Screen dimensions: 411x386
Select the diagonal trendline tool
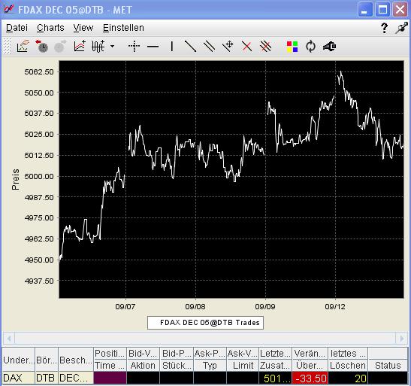[190, 47]
